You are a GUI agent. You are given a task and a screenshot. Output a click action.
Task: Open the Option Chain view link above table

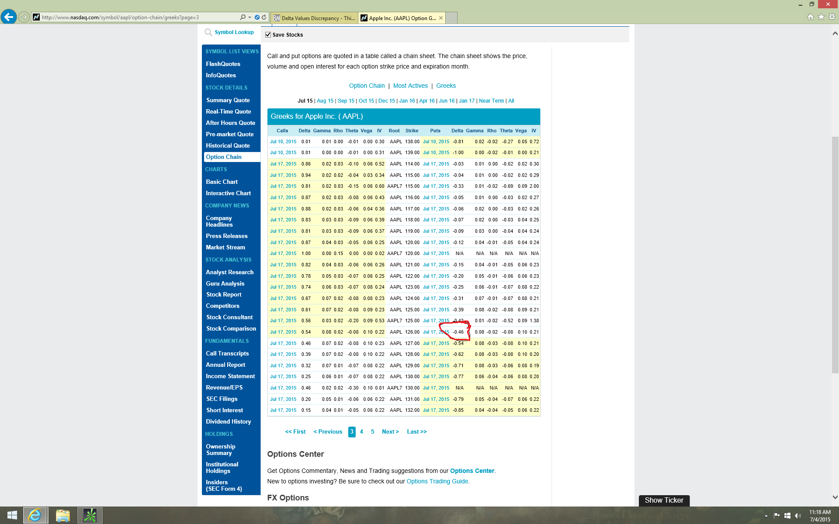[x=367, y=86]
